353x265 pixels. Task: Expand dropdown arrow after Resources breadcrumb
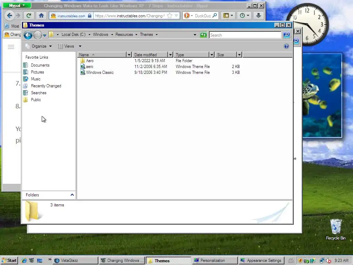136,35
